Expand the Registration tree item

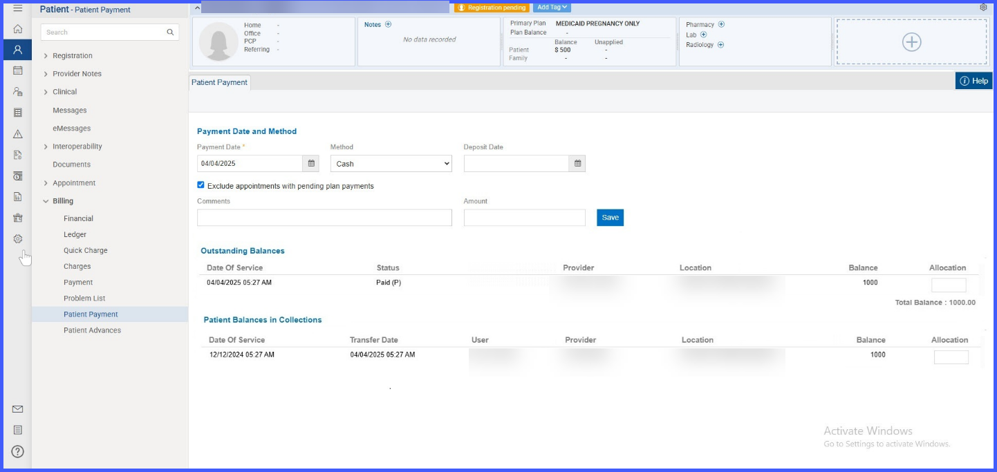(46, 56)
